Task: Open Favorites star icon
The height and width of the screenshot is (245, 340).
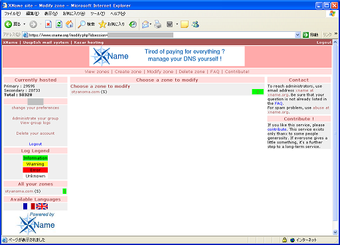Action: [x=102, y=24]
